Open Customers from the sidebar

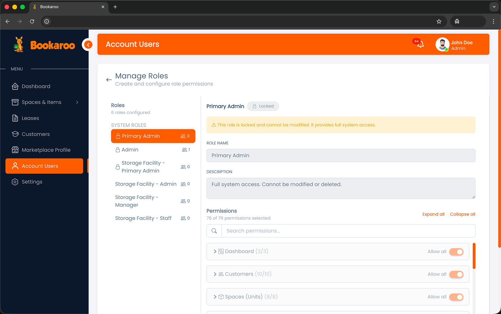click(x=35, y=134)
